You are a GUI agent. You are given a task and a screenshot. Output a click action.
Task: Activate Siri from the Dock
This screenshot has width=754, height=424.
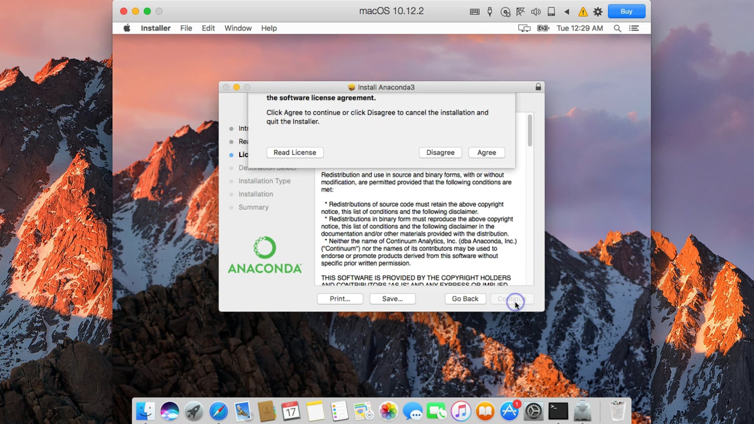[x=170, y=411]
